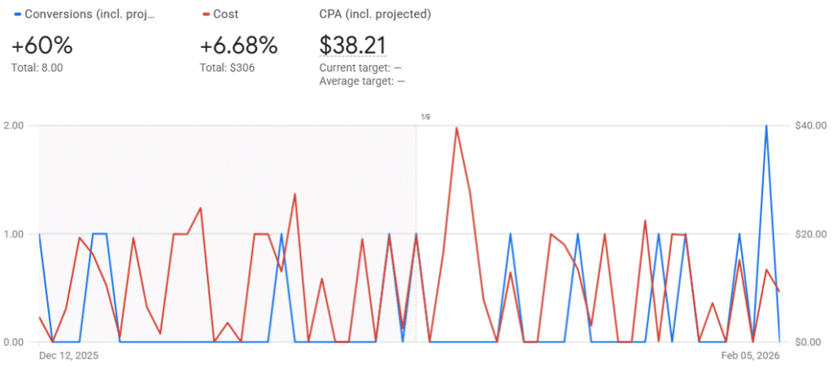
Task: Click the Average target line
Action: pyautogui.click(x=362, y=81)
